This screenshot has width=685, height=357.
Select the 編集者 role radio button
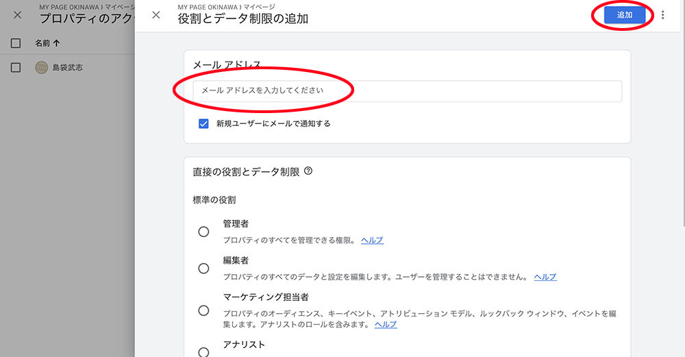pyautogui.click(x=203, y=268)
